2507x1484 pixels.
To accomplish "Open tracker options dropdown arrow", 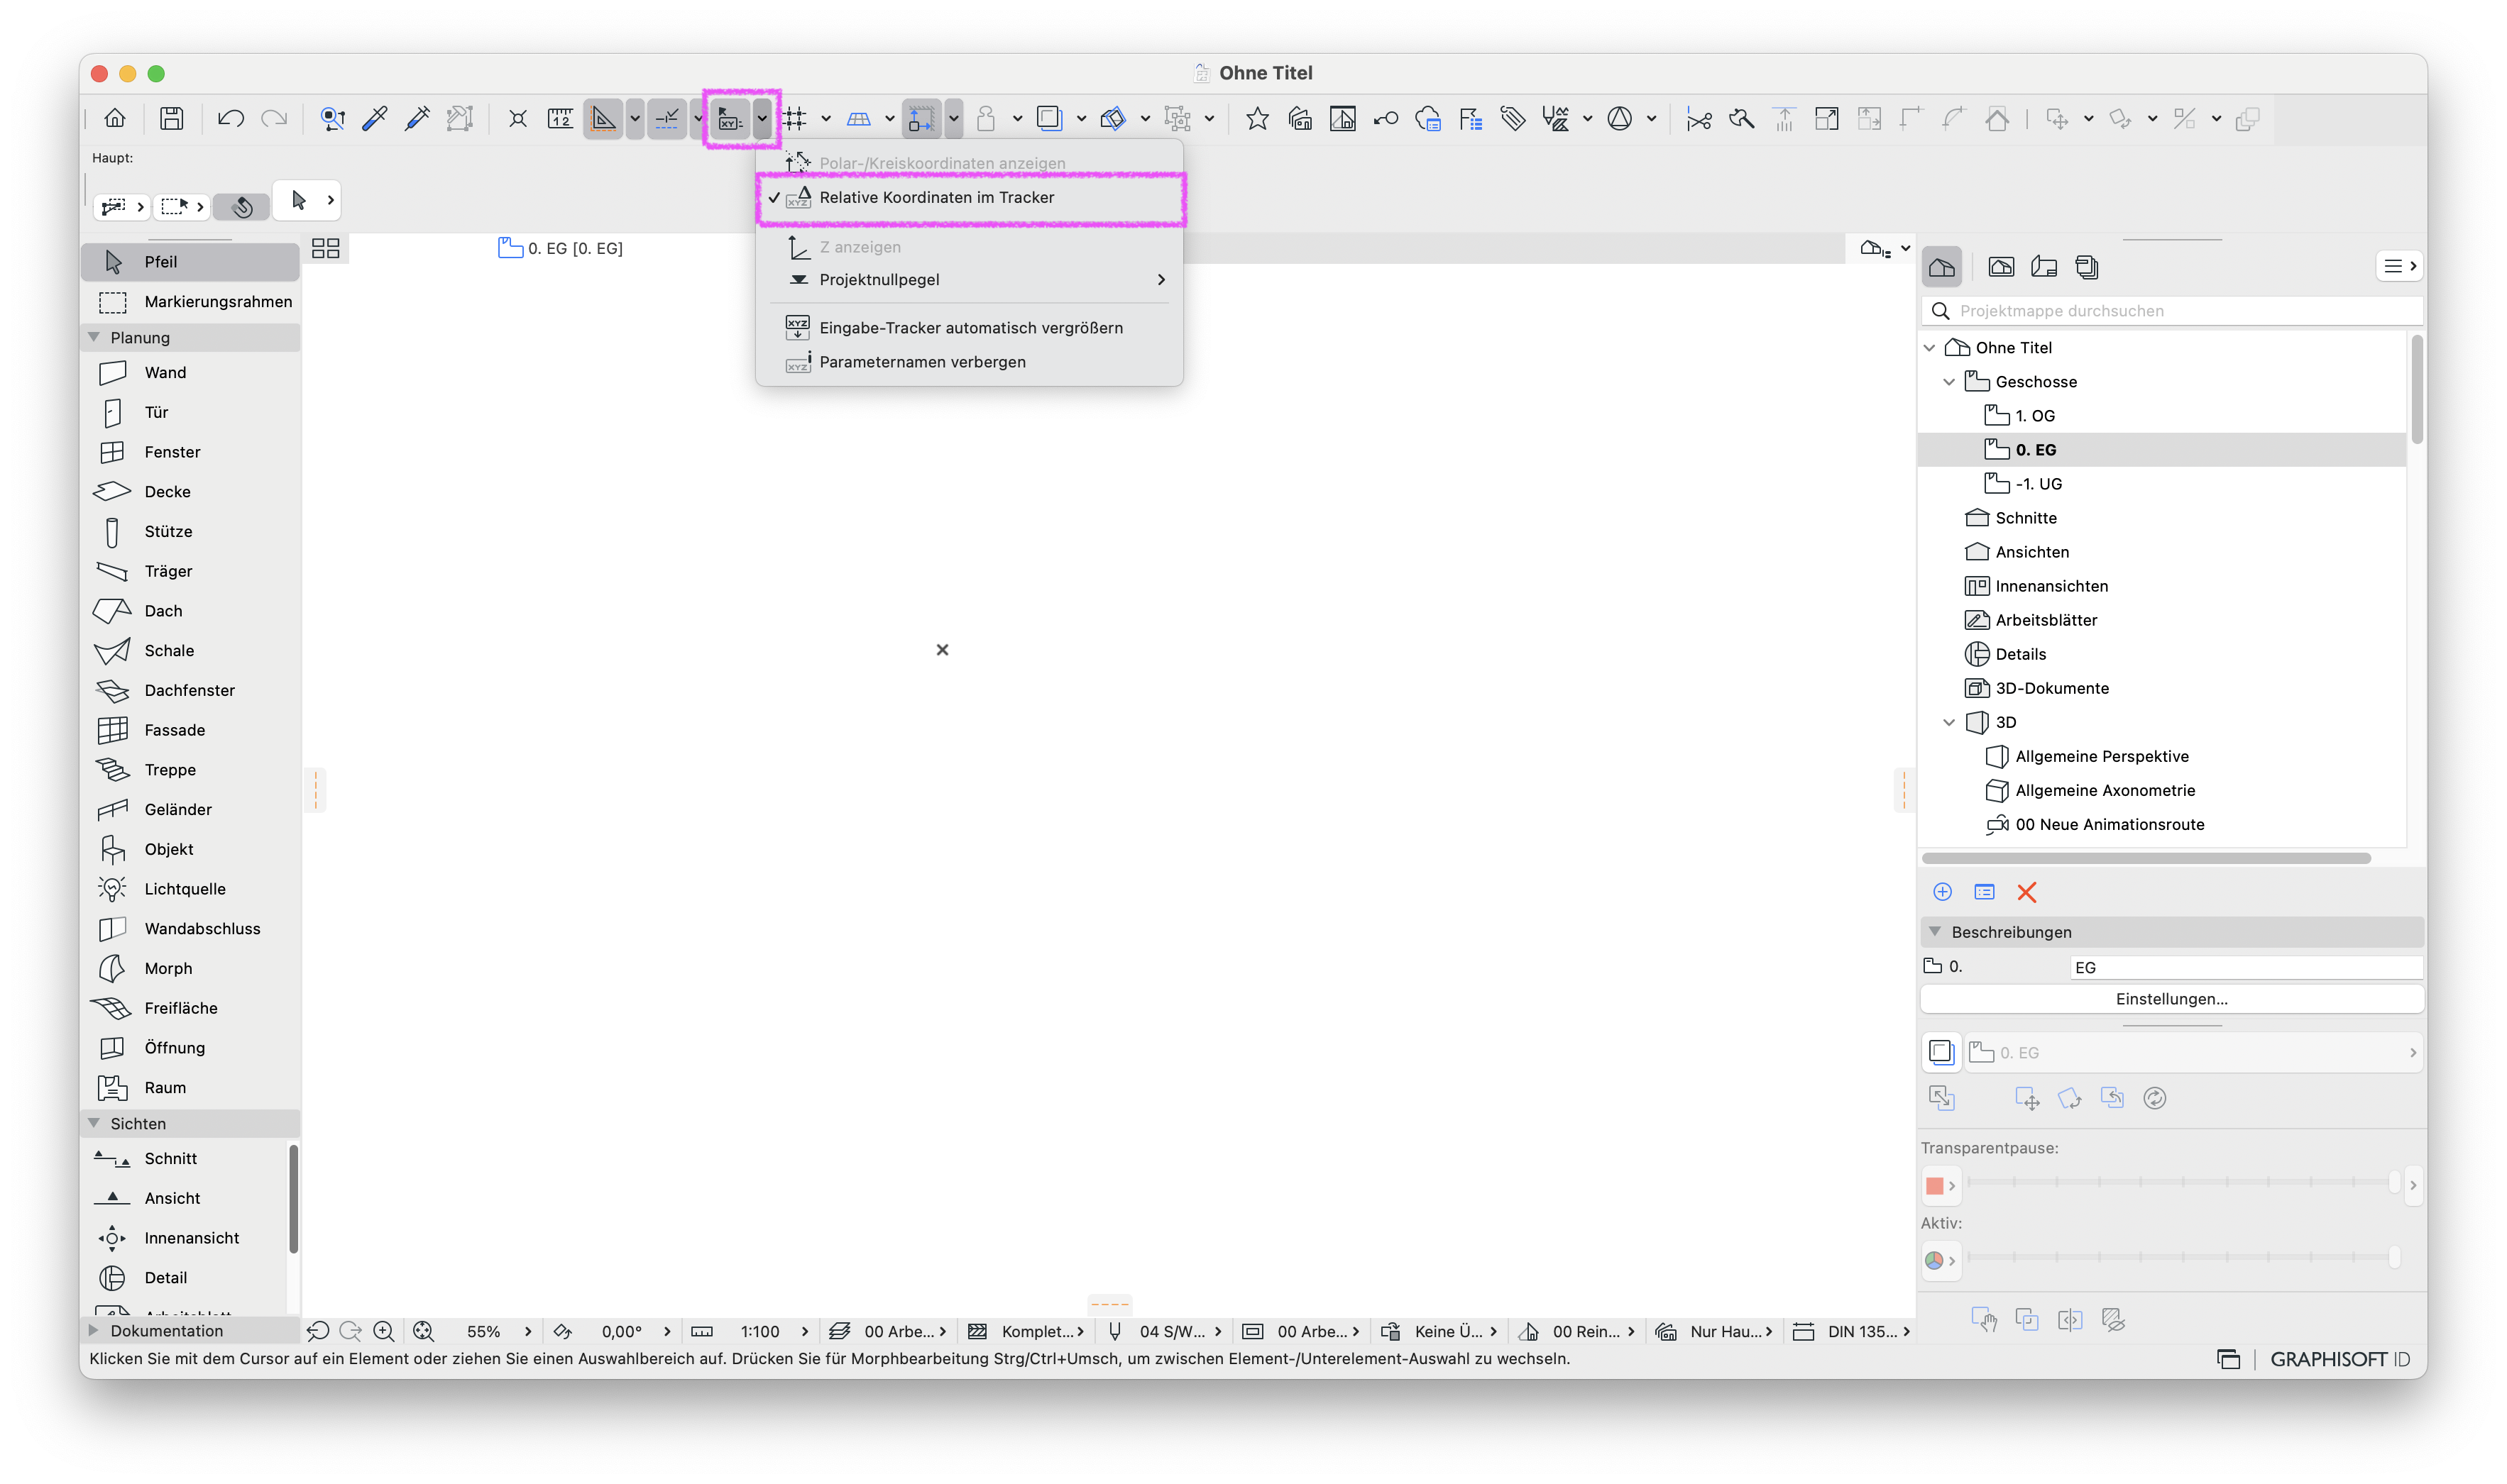I will click(762, 119).
